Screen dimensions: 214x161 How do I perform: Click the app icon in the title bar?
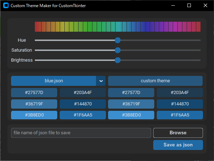(6, 5)
